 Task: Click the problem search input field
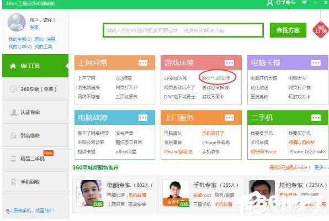click(x=183, y=30)
